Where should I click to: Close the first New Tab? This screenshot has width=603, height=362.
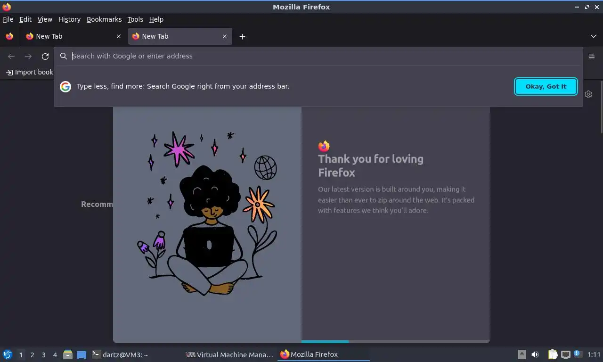[x=119, y=36]
